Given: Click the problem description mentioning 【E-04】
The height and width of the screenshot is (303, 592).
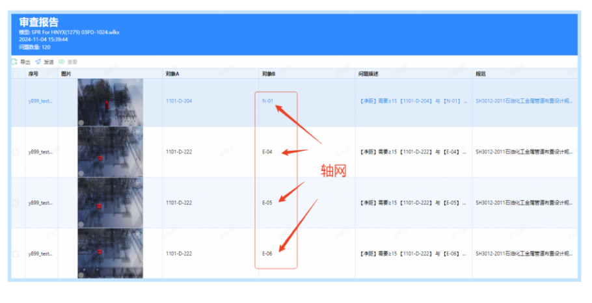Looking at the screenshot, I should (413, 152).
